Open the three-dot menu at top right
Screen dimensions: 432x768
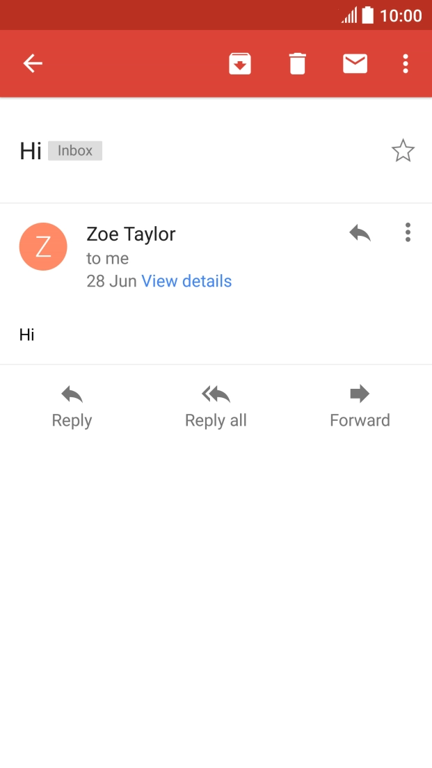coord(406,63)
